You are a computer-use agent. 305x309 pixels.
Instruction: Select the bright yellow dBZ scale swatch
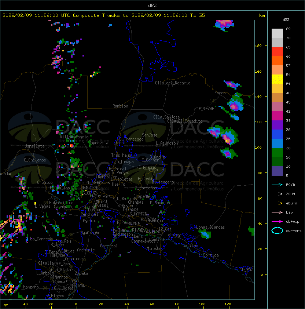pyautogui.click(x=277, y=79)
